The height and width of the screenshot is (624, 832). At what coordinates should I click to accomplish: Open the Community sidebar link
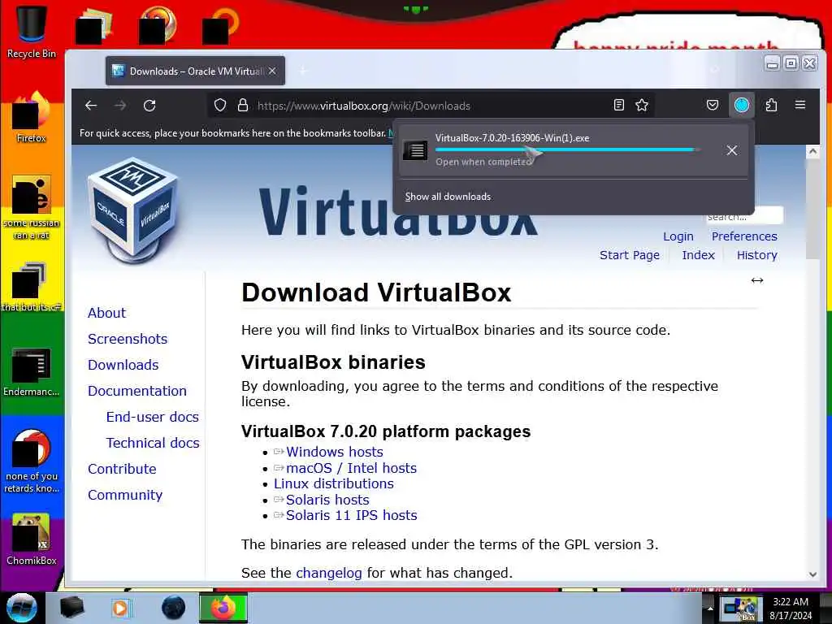(125, 495)
